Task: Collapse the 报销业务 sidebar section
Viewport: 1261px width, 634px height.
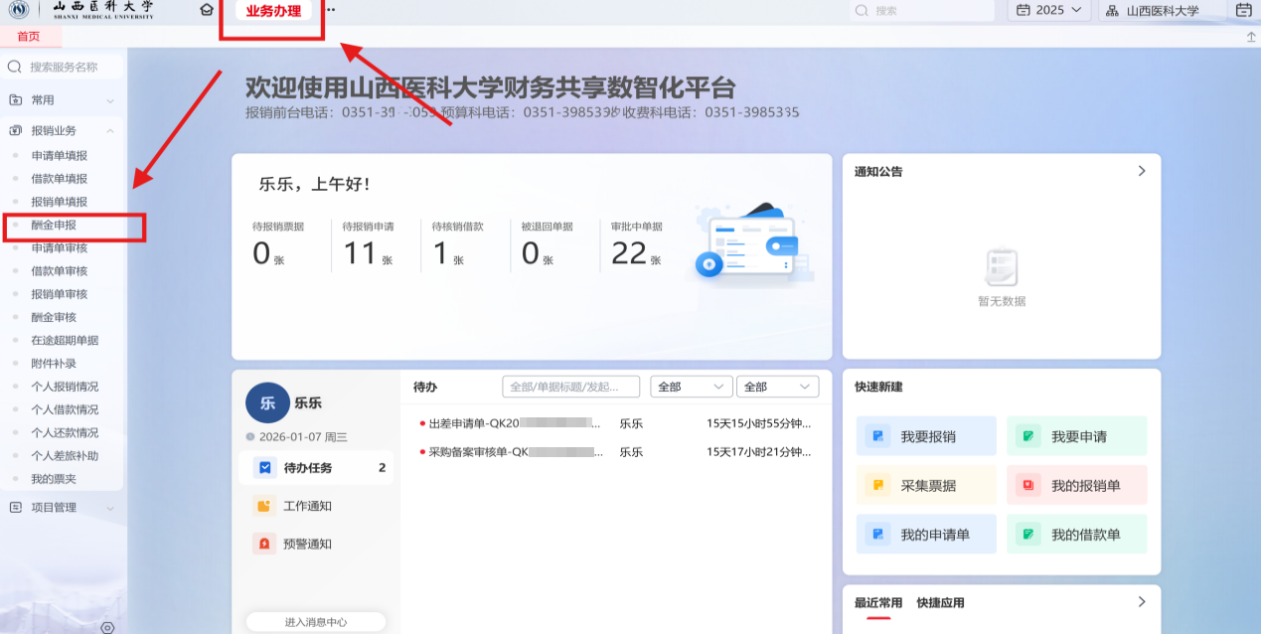Action: [62, 130]
